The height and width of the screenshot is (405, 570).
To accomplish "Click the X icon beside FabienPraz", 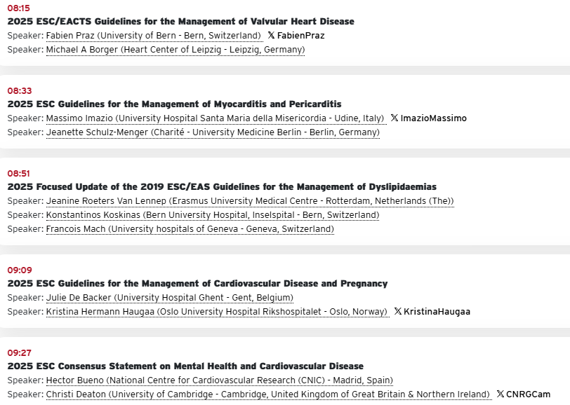I will [271, 36].
